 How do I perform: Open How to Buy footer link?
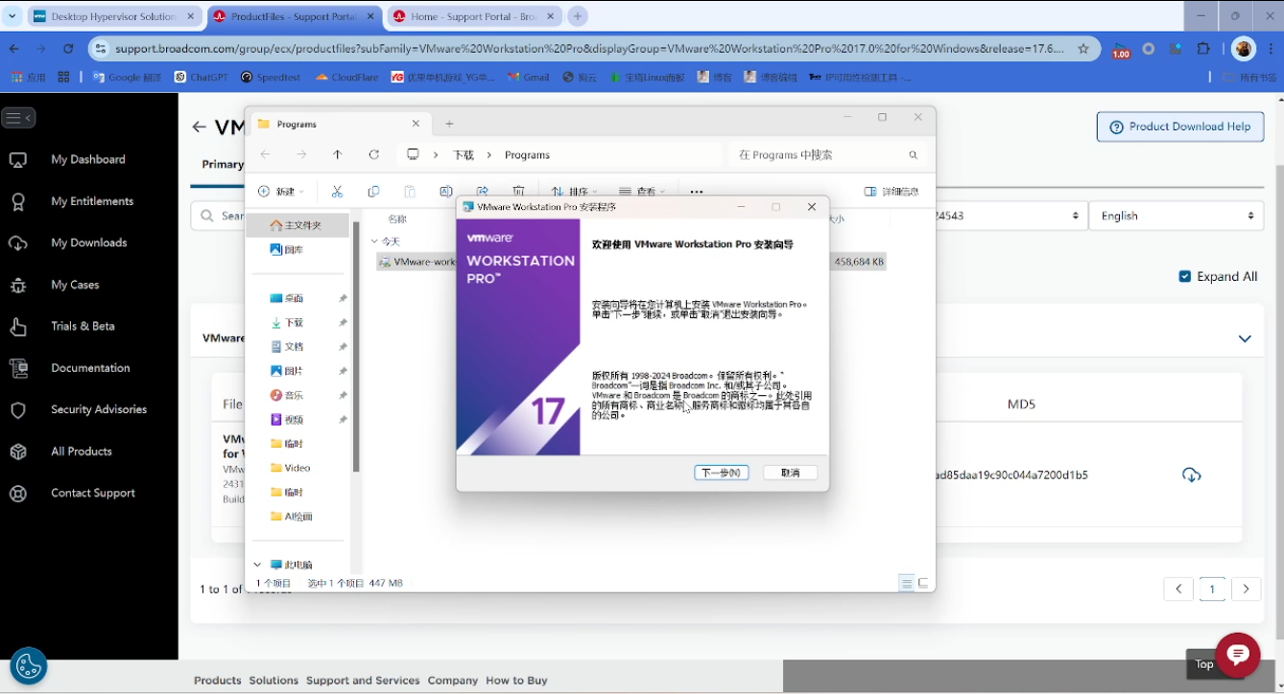click(x=516, y=681)
